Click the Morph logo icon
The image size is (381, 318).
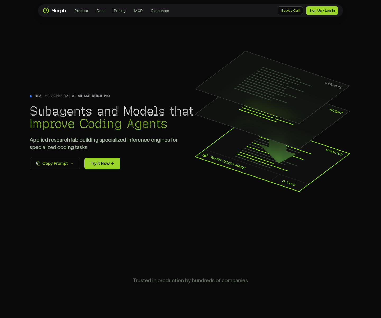[x=46, y=11]
